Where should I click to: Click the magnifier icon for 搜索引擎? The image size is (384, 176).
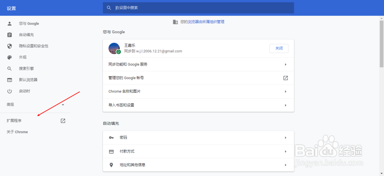click(x=9, y=69)
